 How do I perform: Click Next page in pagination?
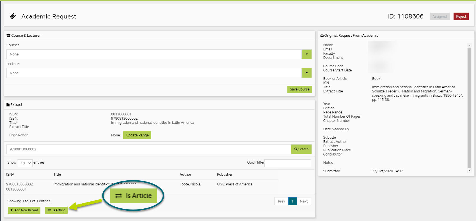pyautogui.click(x=304, y=201)
